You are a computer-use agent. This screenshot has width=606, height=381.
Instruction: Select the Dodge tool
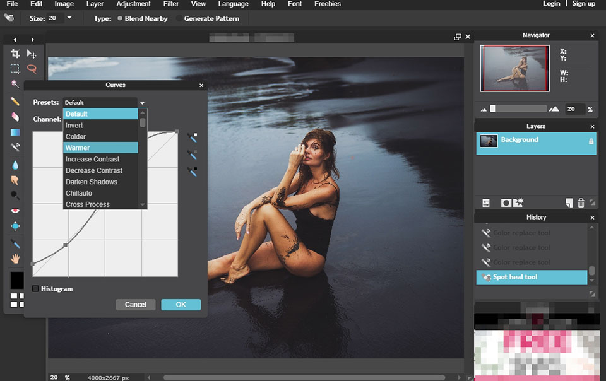click(x=15, y=195)
